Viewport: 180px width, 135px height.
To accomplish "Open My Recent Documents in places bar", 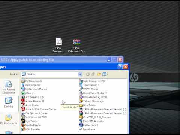I will coord(9,87).
